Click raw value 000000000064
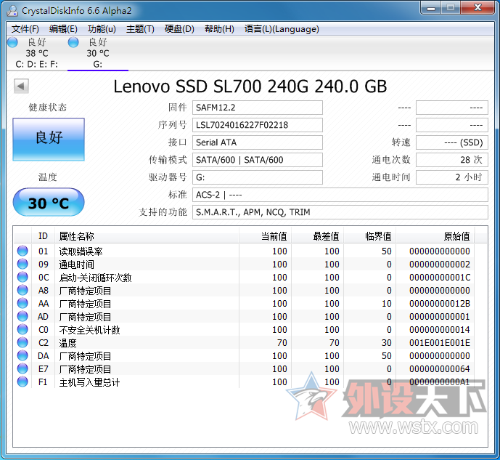Viewport: 500px width, 460px height. 440,369
